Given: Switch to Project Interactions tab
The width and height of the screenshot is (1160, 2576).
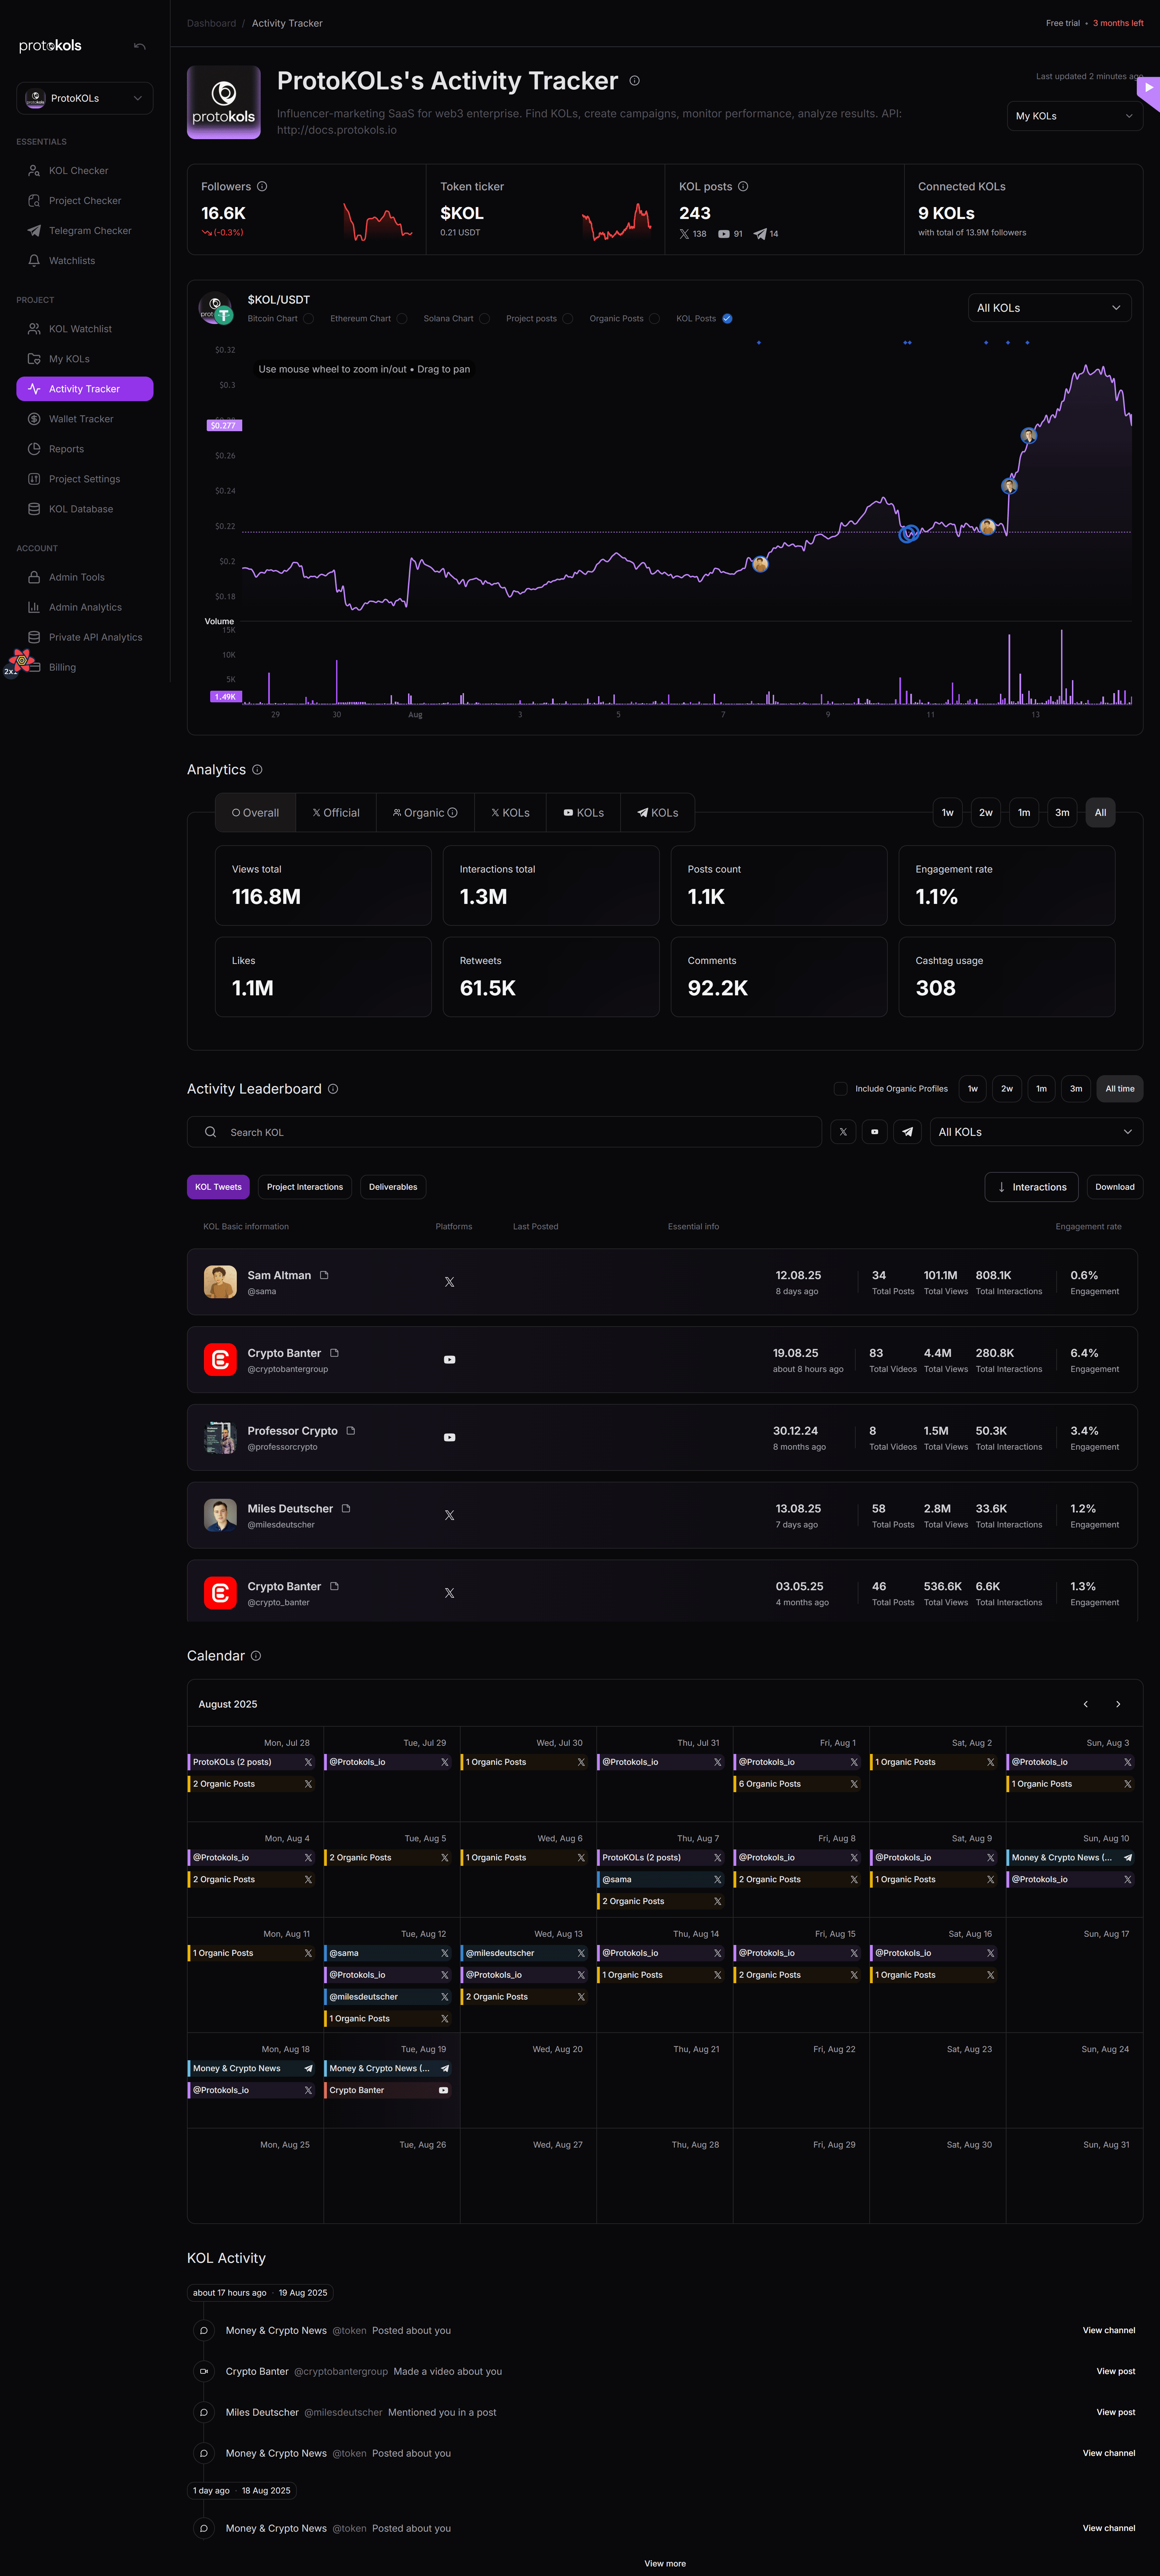Looking at the screenshot, I should [x=305, y=1187].
